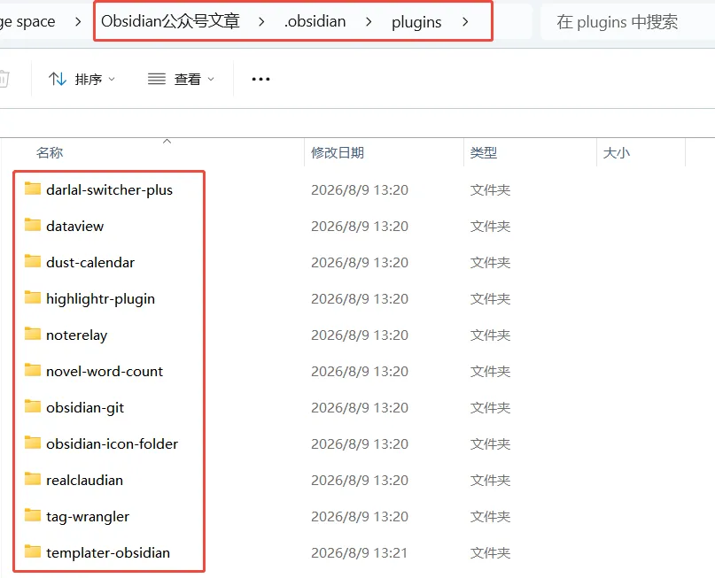
Task: Click the obsidian-git folder icon
Action: [x=33, y=407]
